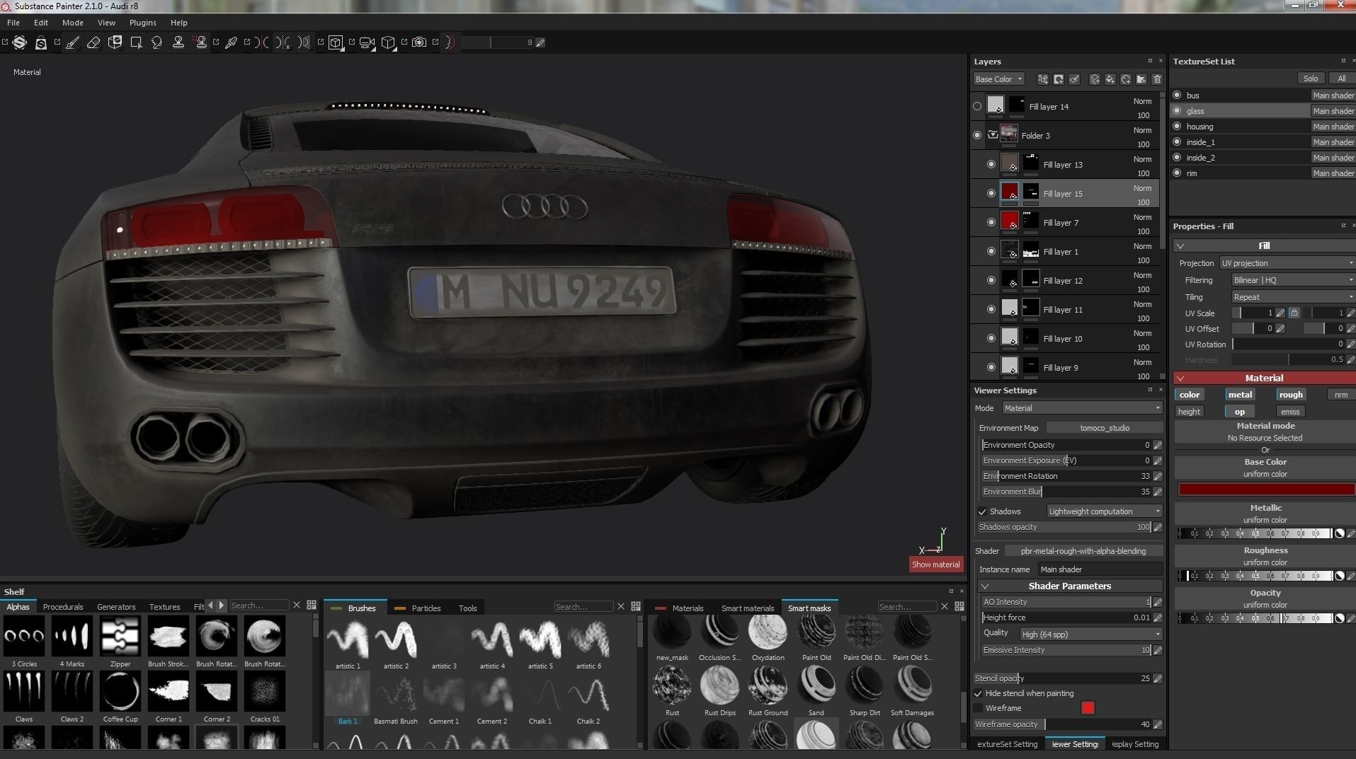Edit Environment Rotation value pencil icon
1356x759 pixels.
pyautogui.click(x=1158, y=476)
